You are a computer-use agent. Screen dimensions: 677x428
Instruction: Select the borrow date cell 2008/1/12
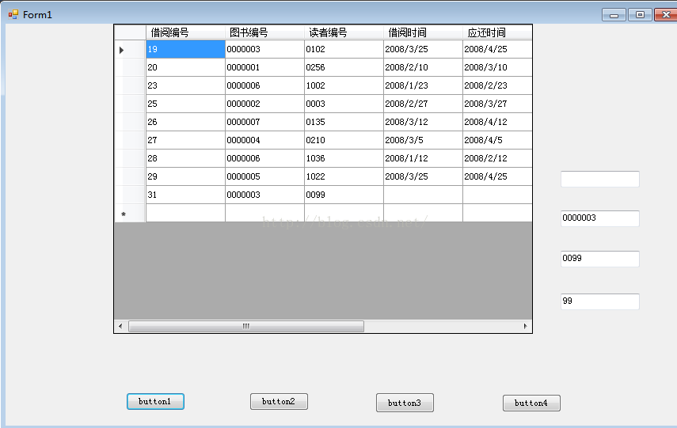423,158
